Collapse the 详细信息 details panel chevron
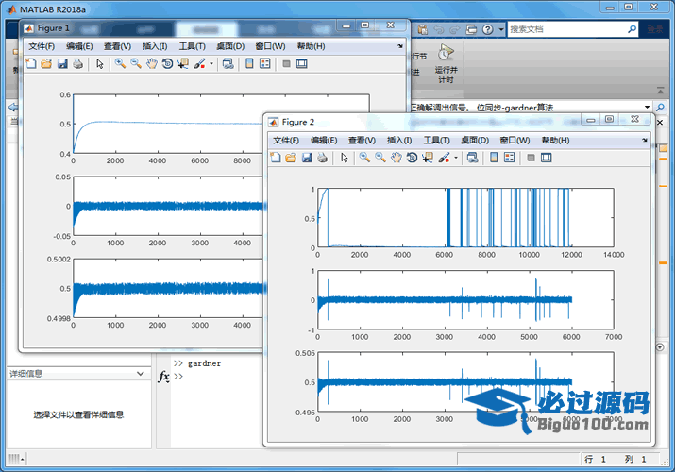This screenshot has width=675, height=472. pos(141,374)
